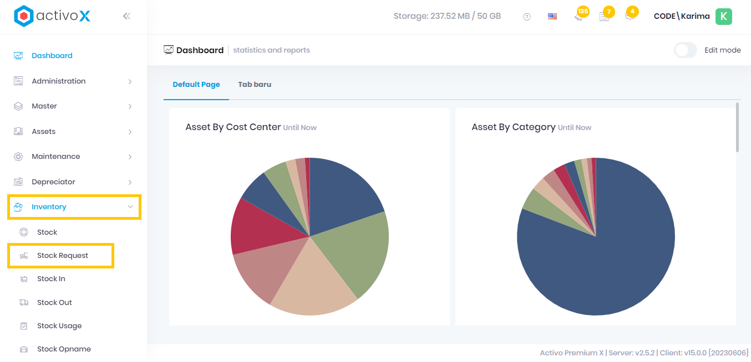Open notifications icon with 135 badge

579,16
